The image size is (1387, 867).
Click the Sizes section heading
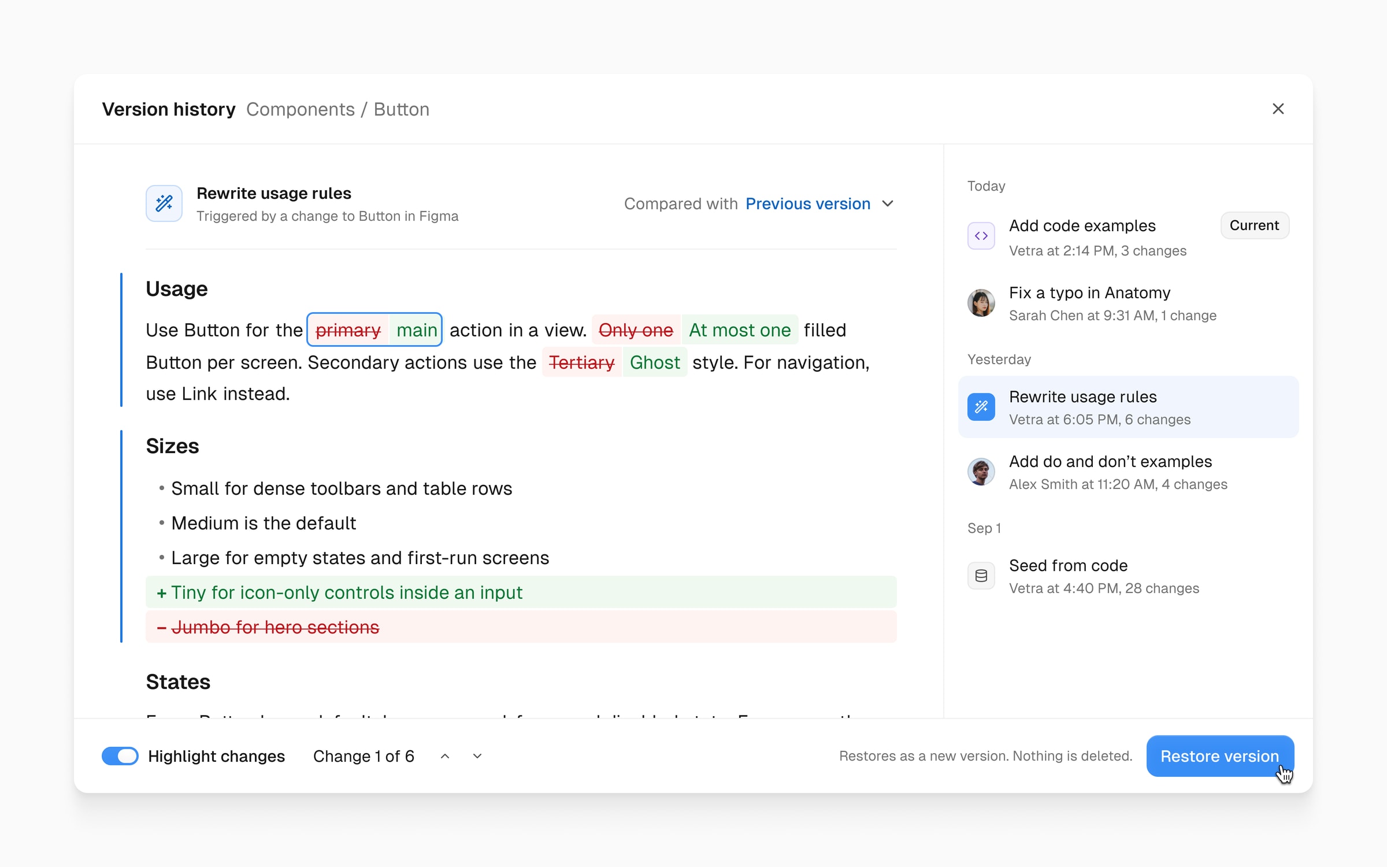click(x=172, y=446)
